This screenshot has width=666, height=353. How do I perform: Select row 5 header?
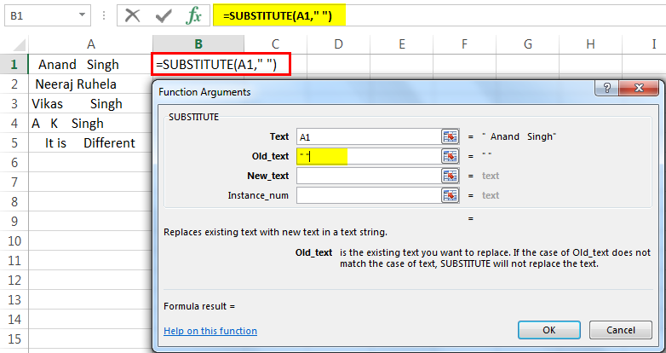(x=14, y=142)
